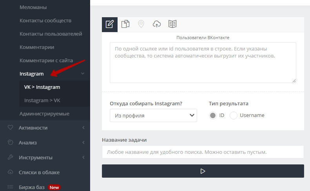Open the Instagram > VK menu item
This screenshot has width=310, height=191.
click(42, 100)
